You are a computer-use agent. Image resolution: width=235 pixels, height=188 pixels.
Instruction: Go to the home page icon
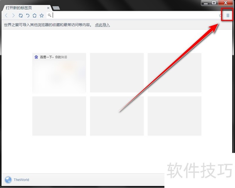click(35, 16)
